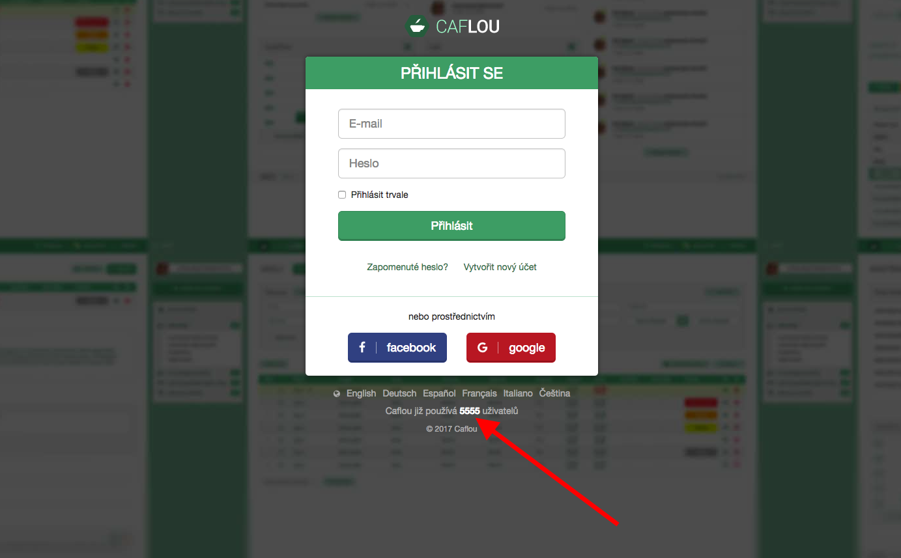The image size is (901, 558).
Task: Click the Přihlásit trvale label text
Action: (380, 195)
